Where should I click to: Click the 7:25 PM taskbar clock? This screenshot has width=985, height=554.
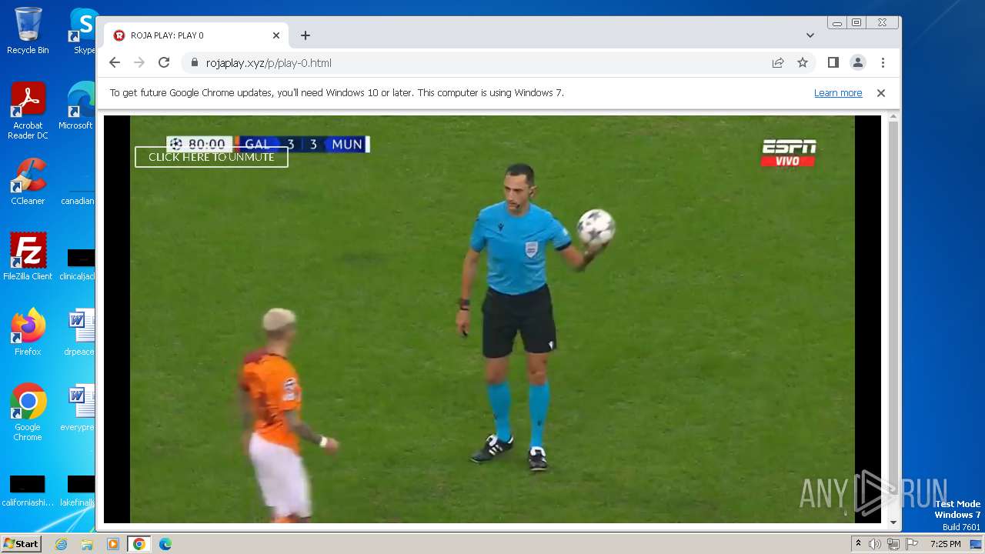coord(945,544)
